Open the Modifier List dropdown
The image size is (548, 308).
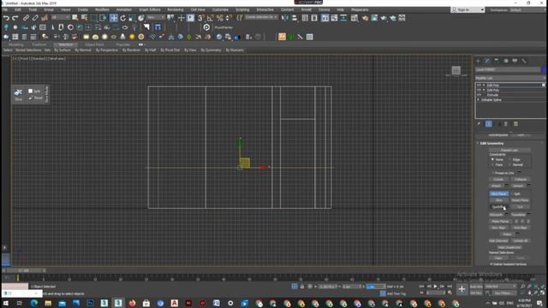pos(510,78)
